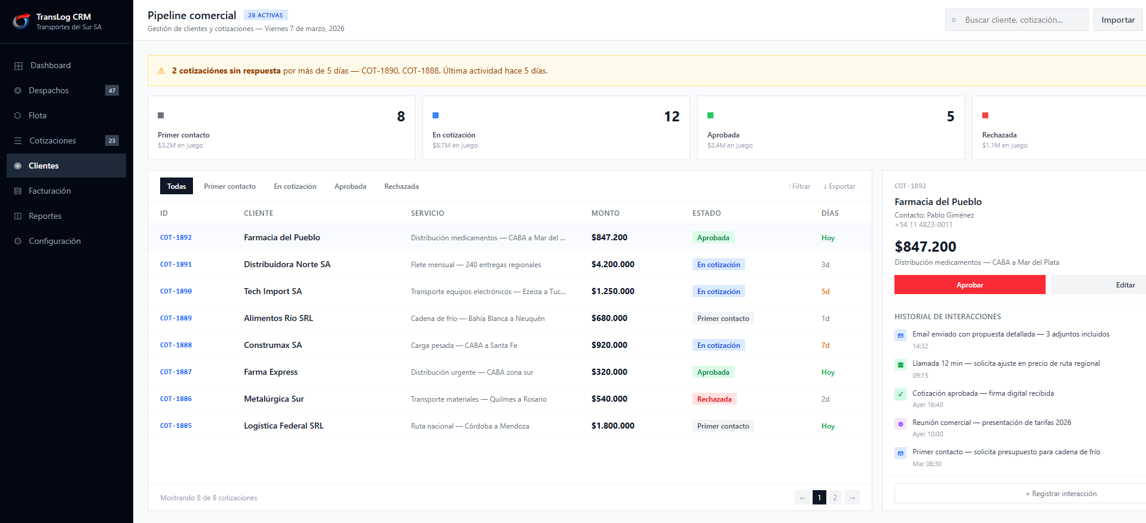The width and height of the screenshot is (1146, 523).
Task: Click the Reportes sidebar icon
Action: click(18, 216)
